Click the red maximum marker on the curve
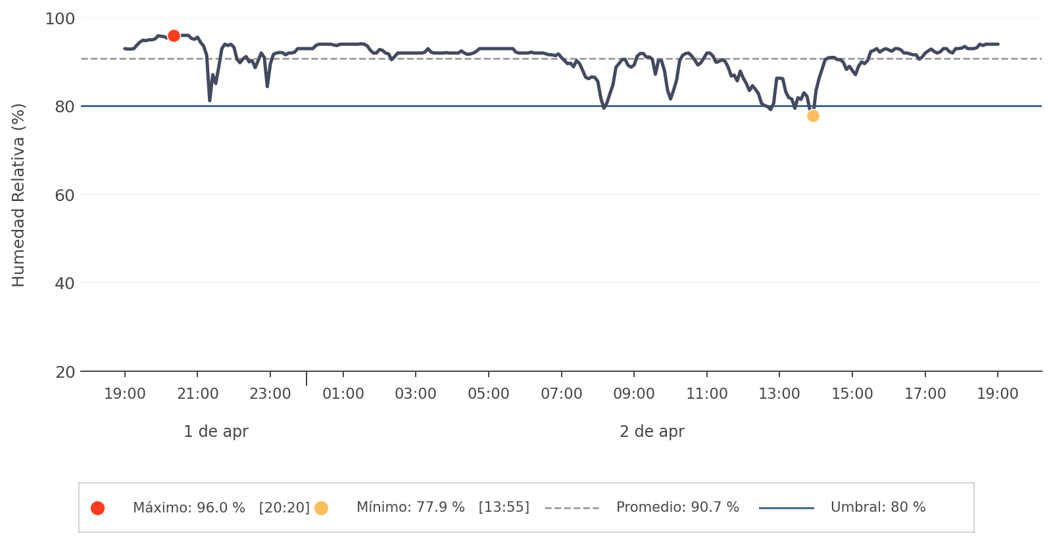The width and height of the screenshot is (1053, 544). pos(174,35)
